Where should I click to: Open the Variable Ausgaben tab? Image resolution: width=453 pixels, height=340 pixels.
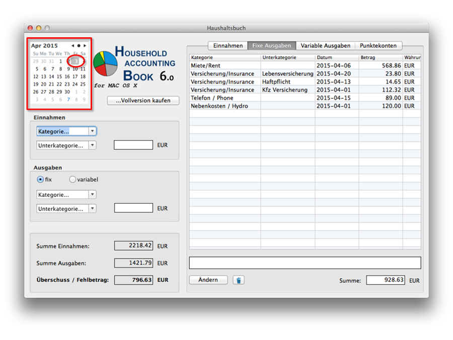[325, 46]
